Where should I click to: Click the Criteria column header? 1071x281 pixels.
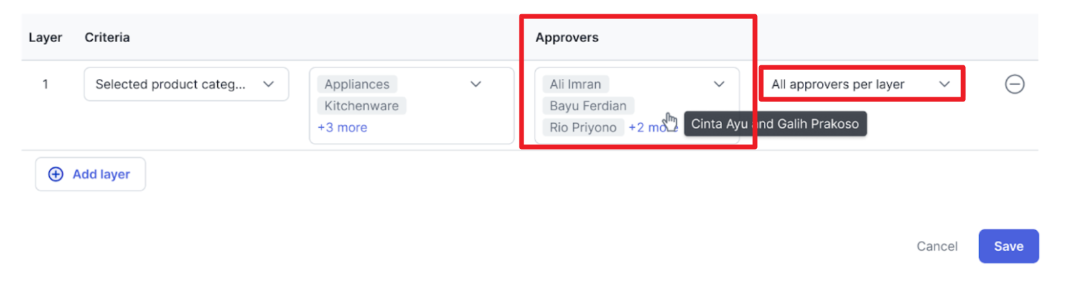[x=107, y=37]
